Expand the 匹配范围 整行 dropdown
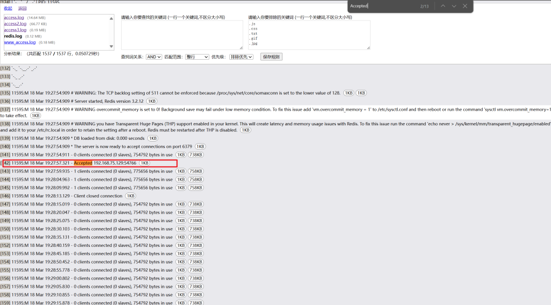 pos(197,56)
